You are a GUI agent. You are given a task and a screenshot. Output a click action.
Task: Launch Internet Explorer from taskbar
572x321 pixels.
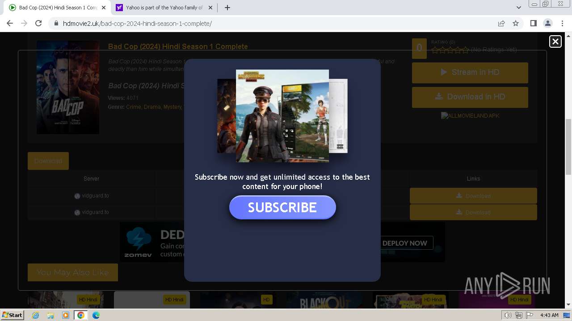[x=35, y=315]
